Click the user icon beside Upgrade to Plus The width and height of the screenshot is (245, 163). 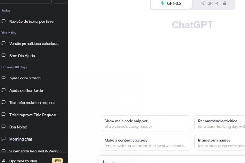click(x=4, y=161)
